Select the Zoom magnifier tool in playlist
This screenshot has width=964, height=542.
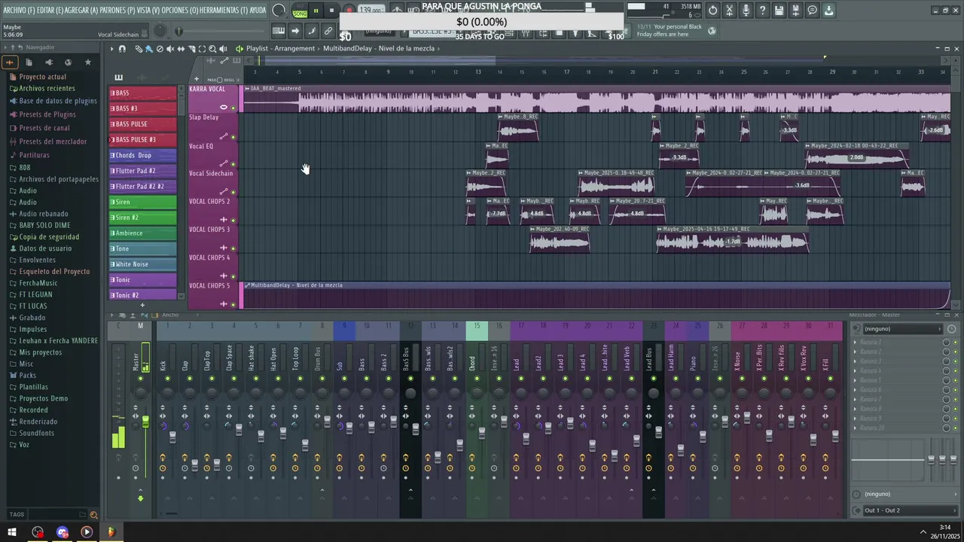click(212, 48)
